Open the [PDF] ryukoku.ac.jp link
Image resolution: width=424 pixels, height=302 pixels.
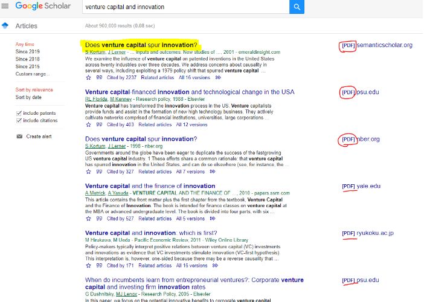coord(368,233)
